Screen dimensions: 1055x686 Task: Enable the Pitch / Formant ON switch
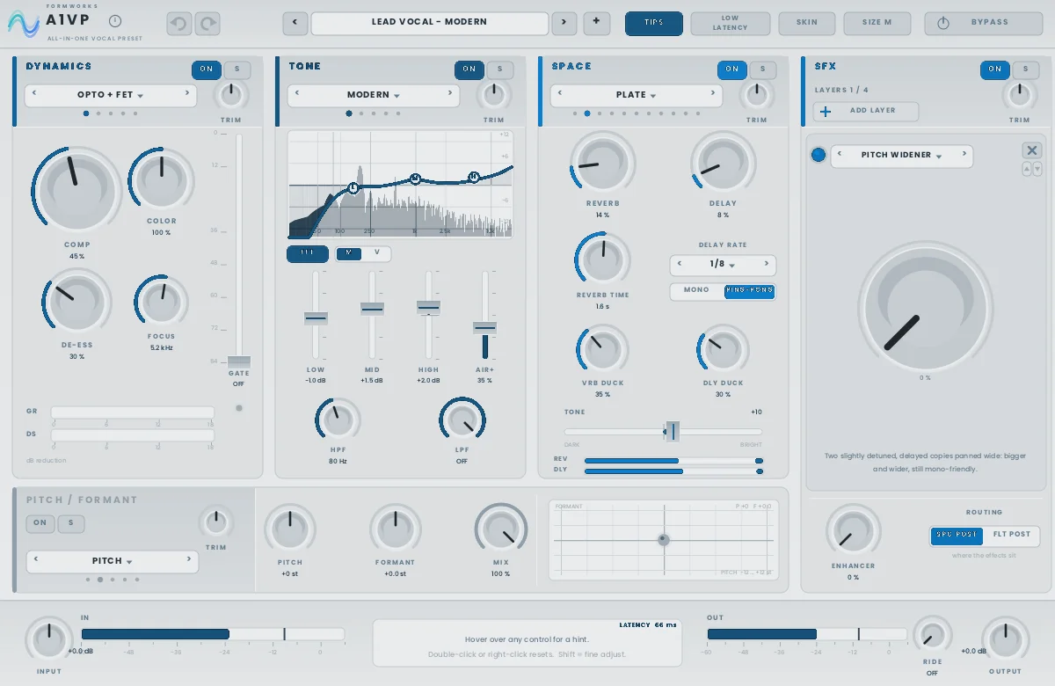(40, 523)
